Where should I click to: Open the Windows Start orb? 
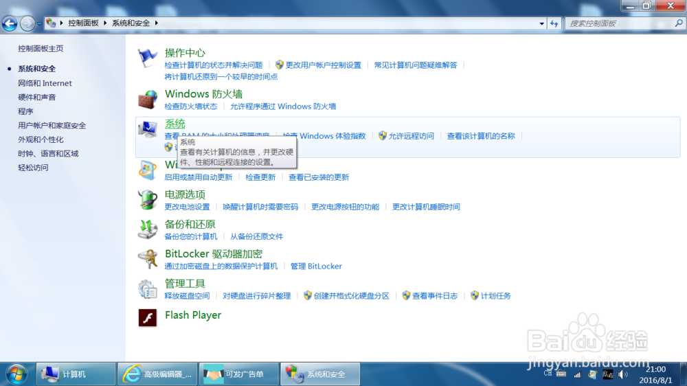[x=16, y=374]
